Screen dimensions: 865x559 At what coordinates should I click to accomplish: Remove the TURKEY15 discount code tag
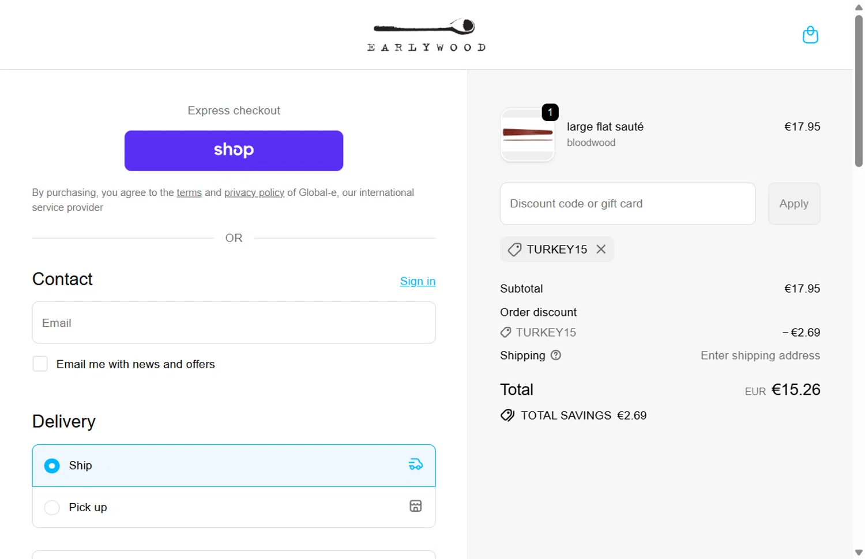tap(601, 249)
